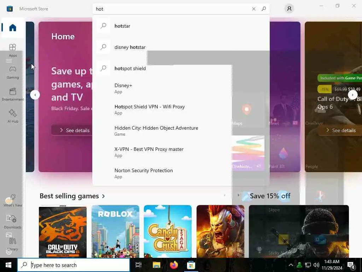Clear the search box with X
Screen dimensions: 362x272
(254, 9)
